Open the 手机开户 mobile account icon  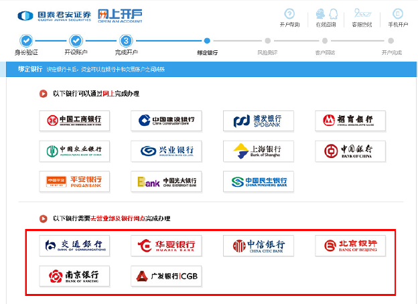tap(398, 13)
